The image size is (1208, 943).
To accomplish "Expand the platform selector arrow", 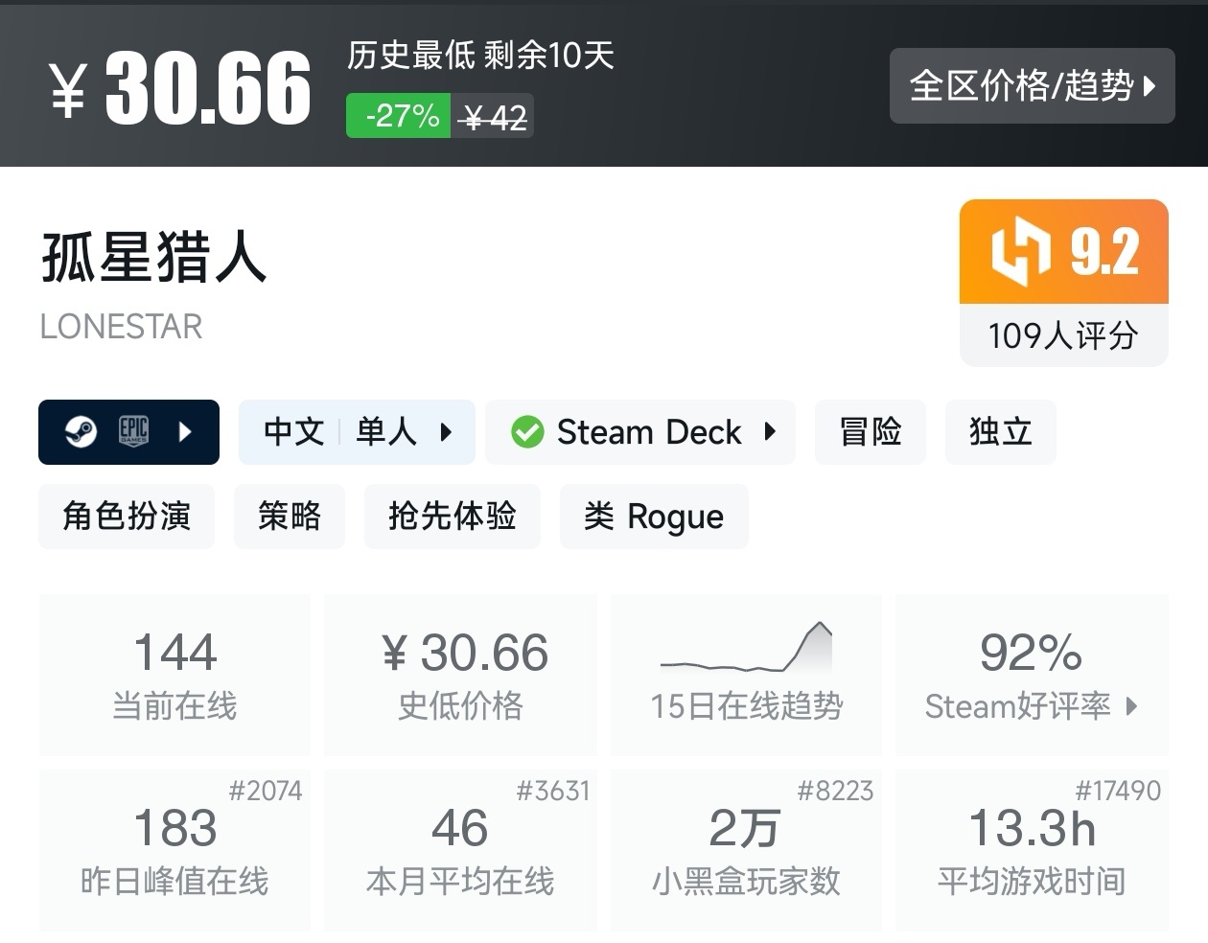I will point(186,432).
